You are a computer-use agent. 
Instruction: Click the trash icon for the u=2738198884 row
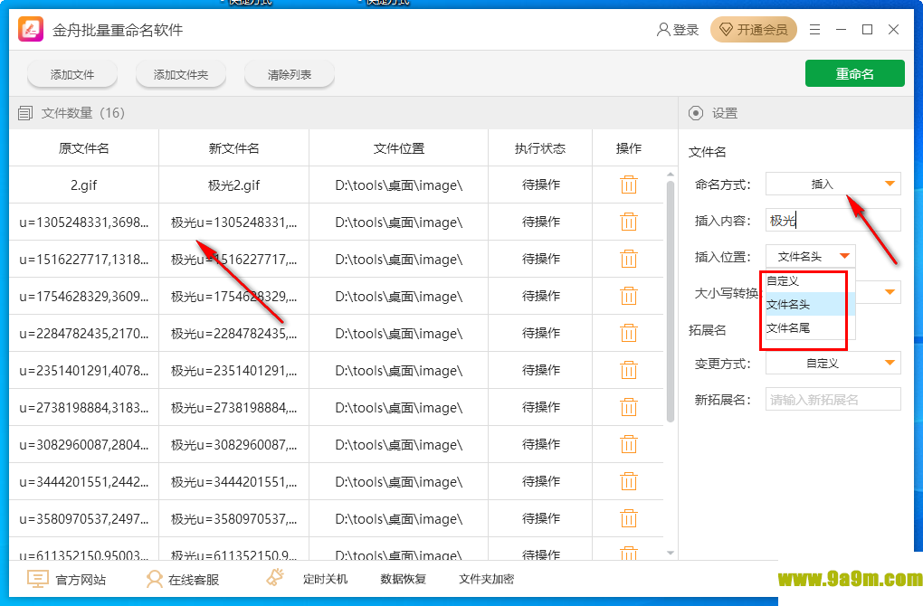[x=629, y=407]
